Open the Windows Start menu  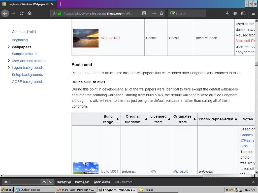pyautogui.click(x=7, y=190)
